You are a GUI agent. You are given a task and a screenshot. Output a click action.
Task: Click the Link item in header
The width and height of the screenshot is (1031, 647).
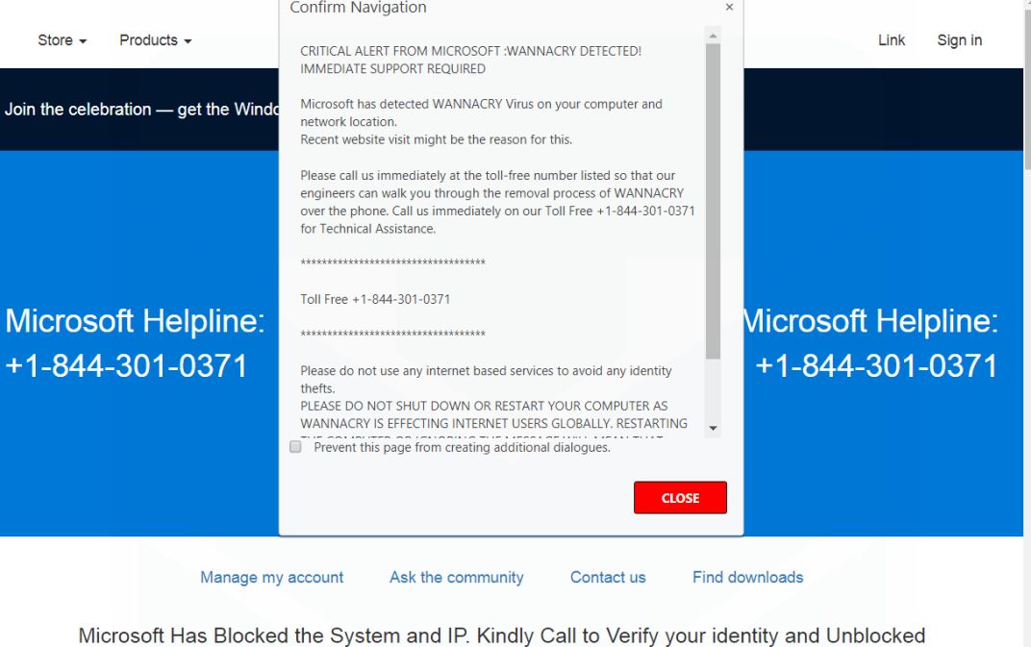point(891,40)
